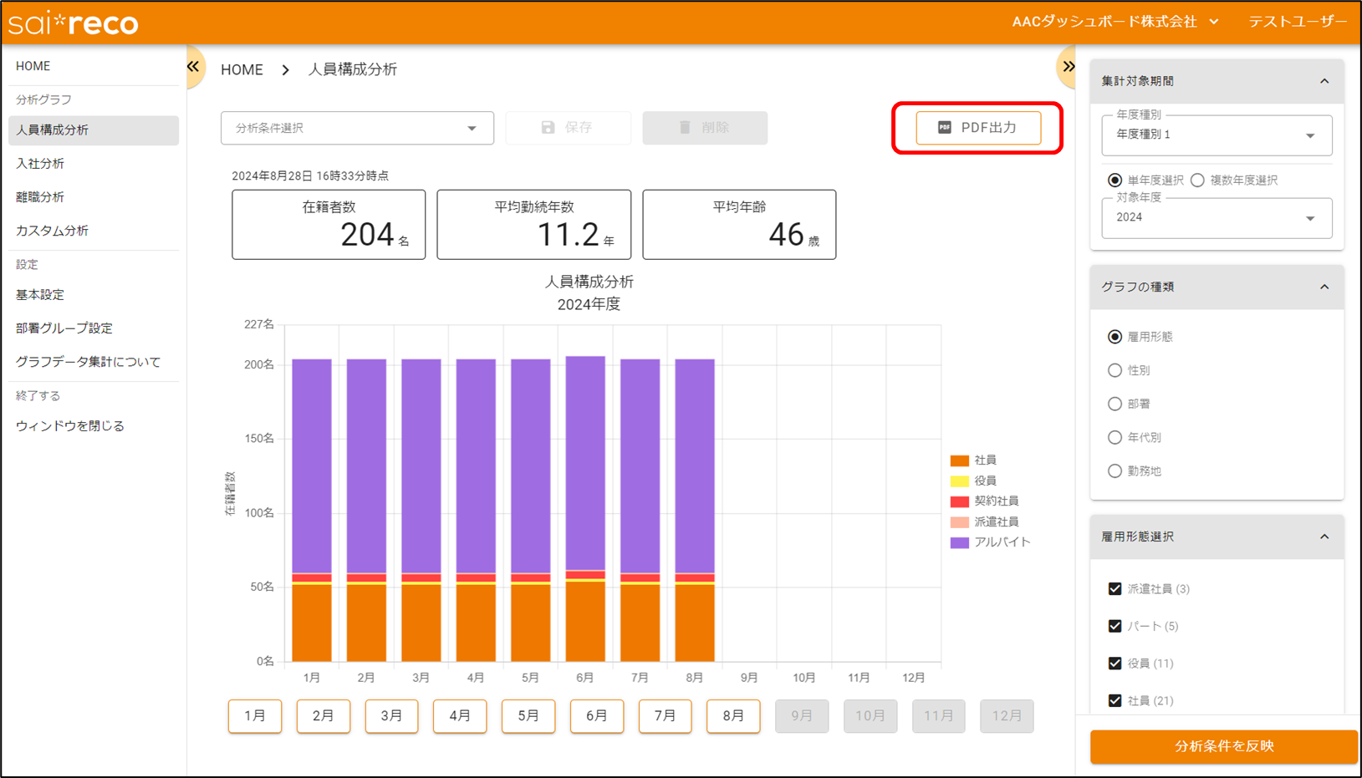Click the trash can delete icon
Viewport: 1362px width, 778px height.
click(685, 128)
